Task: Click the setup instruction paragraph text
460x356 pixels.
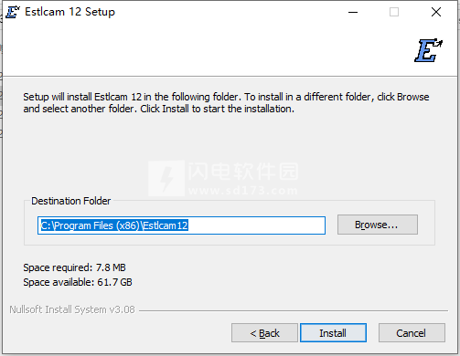Action: click(x=226, y=103)
